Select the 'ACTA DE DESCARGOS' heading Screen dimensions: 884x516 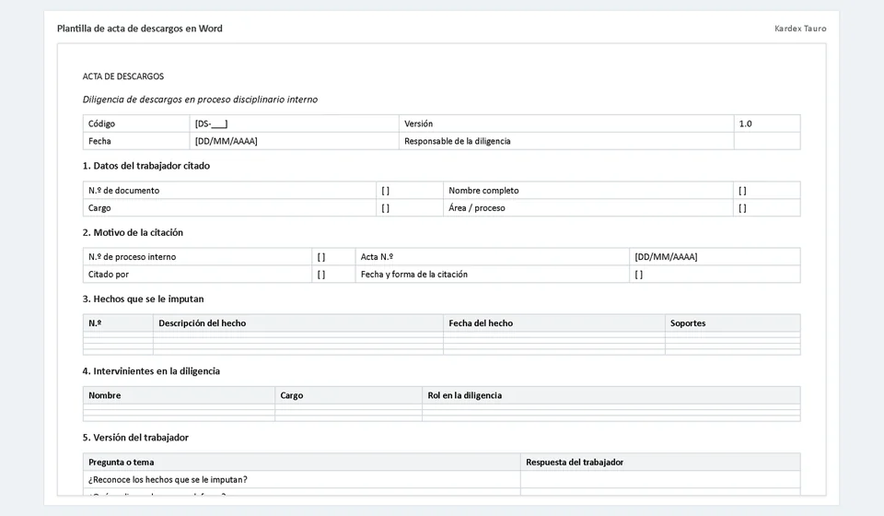click(122, 76)
